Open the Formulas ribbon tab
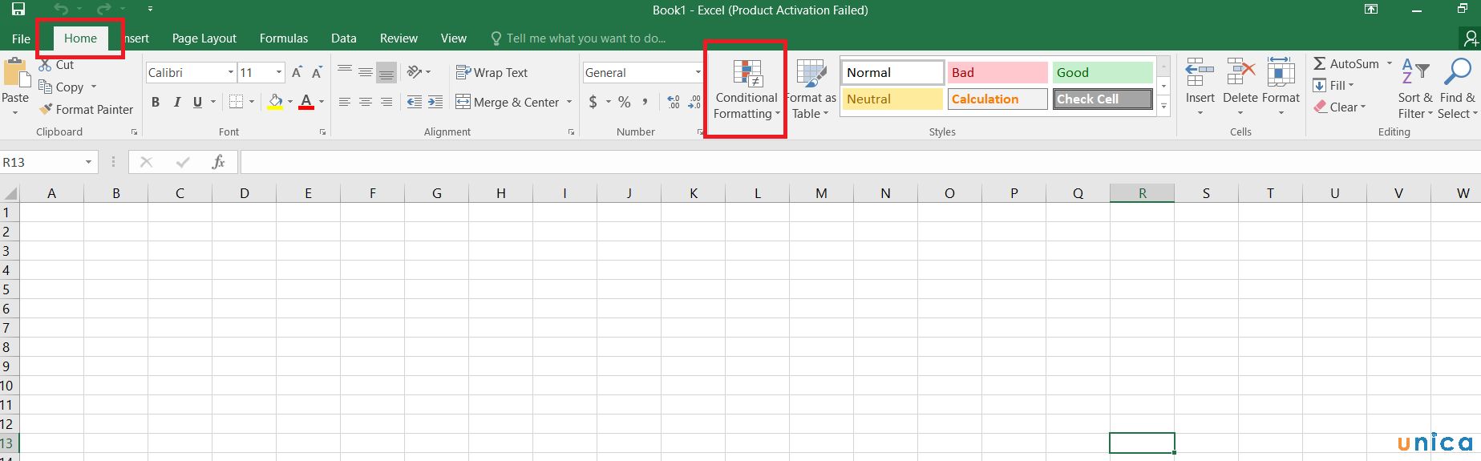Image resolution: width=1481 pixels, height=461 pixels. pyautogui.click(x=283, y=38)
